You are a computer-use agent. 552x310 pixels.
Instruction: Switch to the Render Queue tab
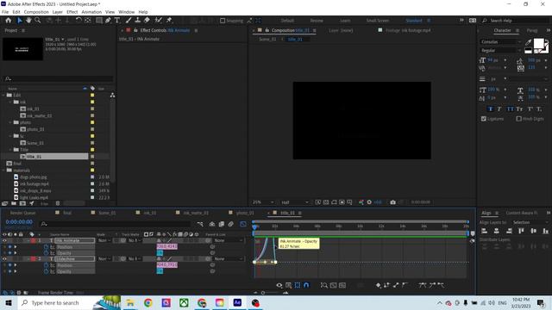23,213
